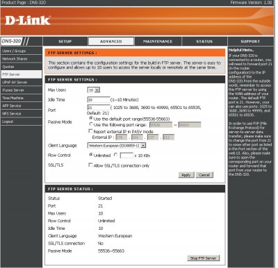278x268 pixels.
Task: Open Quotas sidebar item
Action: 21,67
